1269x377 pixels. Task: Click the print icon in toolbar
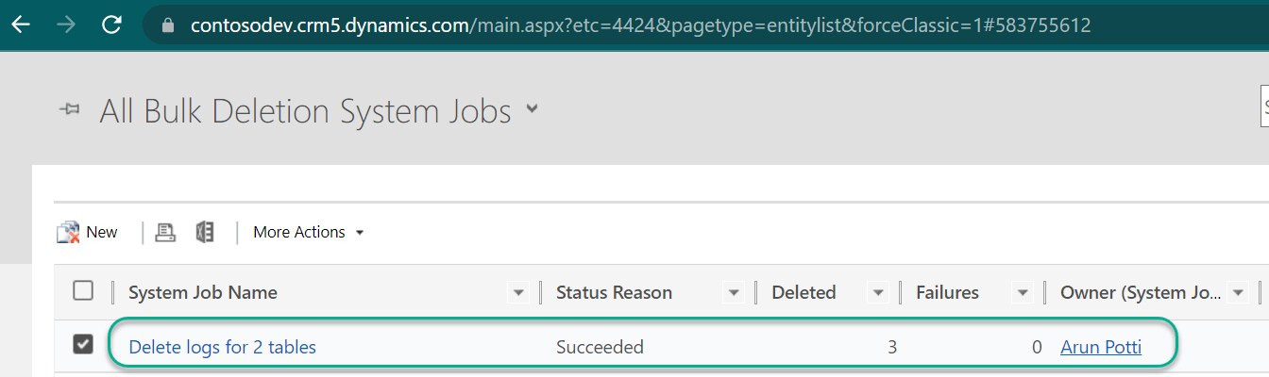165,232
